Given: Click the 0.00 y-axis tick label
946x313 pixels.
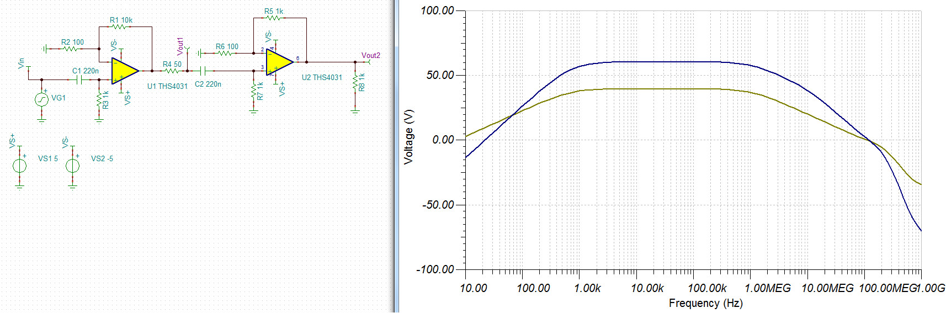Looking at the screenshot, I should [x=443, y=140].
